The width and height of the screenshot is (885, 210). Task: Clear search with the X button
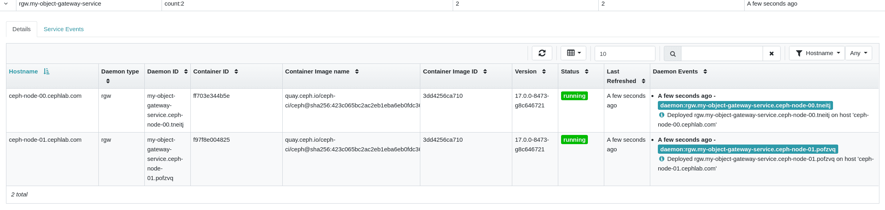pos(771,53)
